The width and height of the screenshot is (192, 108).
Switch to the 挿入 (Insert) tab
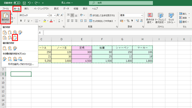click(x=27, y=8)
